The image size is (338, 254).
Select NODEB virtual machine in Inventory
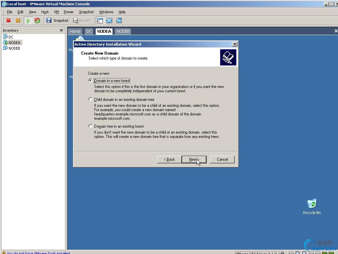click(12, 48)
